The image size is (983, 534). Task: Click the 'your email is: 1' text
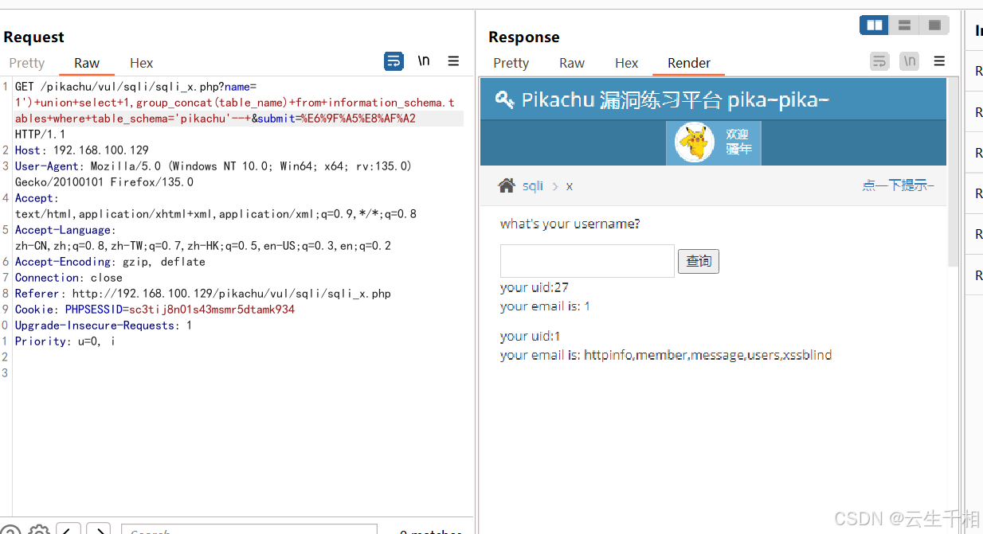pos(545,306)
